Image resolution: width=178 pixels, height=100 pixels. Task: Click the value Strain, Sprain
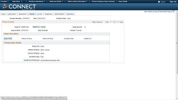point(45,50)
